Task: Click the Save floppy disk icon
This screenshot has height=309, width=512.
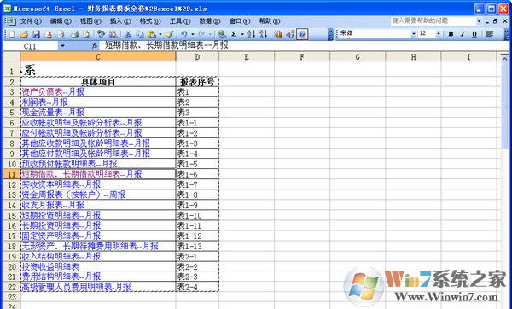Action: point(36,34)
